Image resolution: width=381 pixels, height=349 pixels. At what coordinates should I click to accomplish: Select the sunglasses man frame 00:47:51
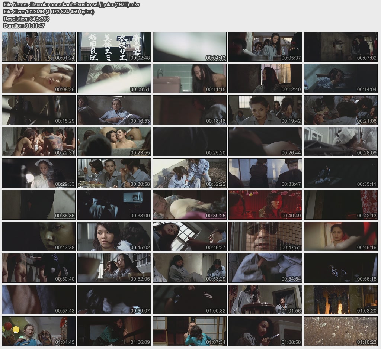pos(265,236)
